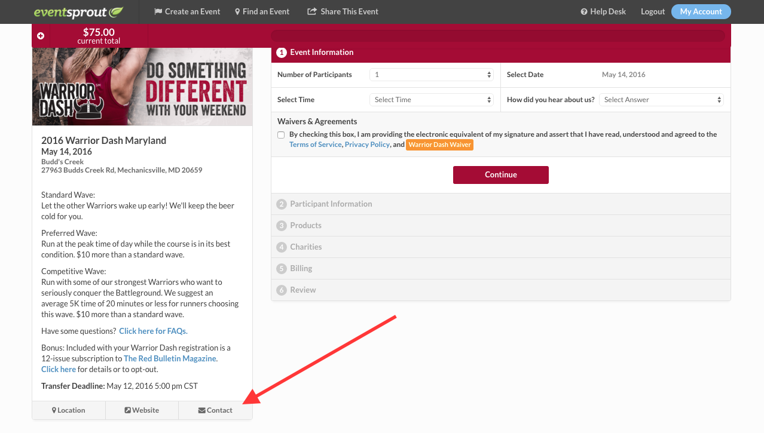The image size is (764, 433).
Task: Open Find an Event in navigation
Action: [262, 11]
